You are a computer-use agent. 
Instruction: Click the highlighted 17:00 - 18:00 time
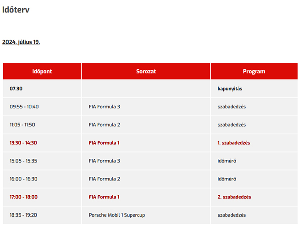pyautogui.click(x=23, y=197)
